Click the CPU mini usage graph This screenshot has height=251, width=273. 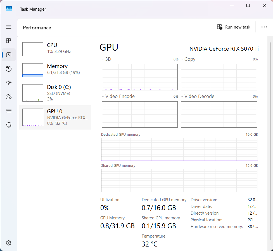coord(33,49)
